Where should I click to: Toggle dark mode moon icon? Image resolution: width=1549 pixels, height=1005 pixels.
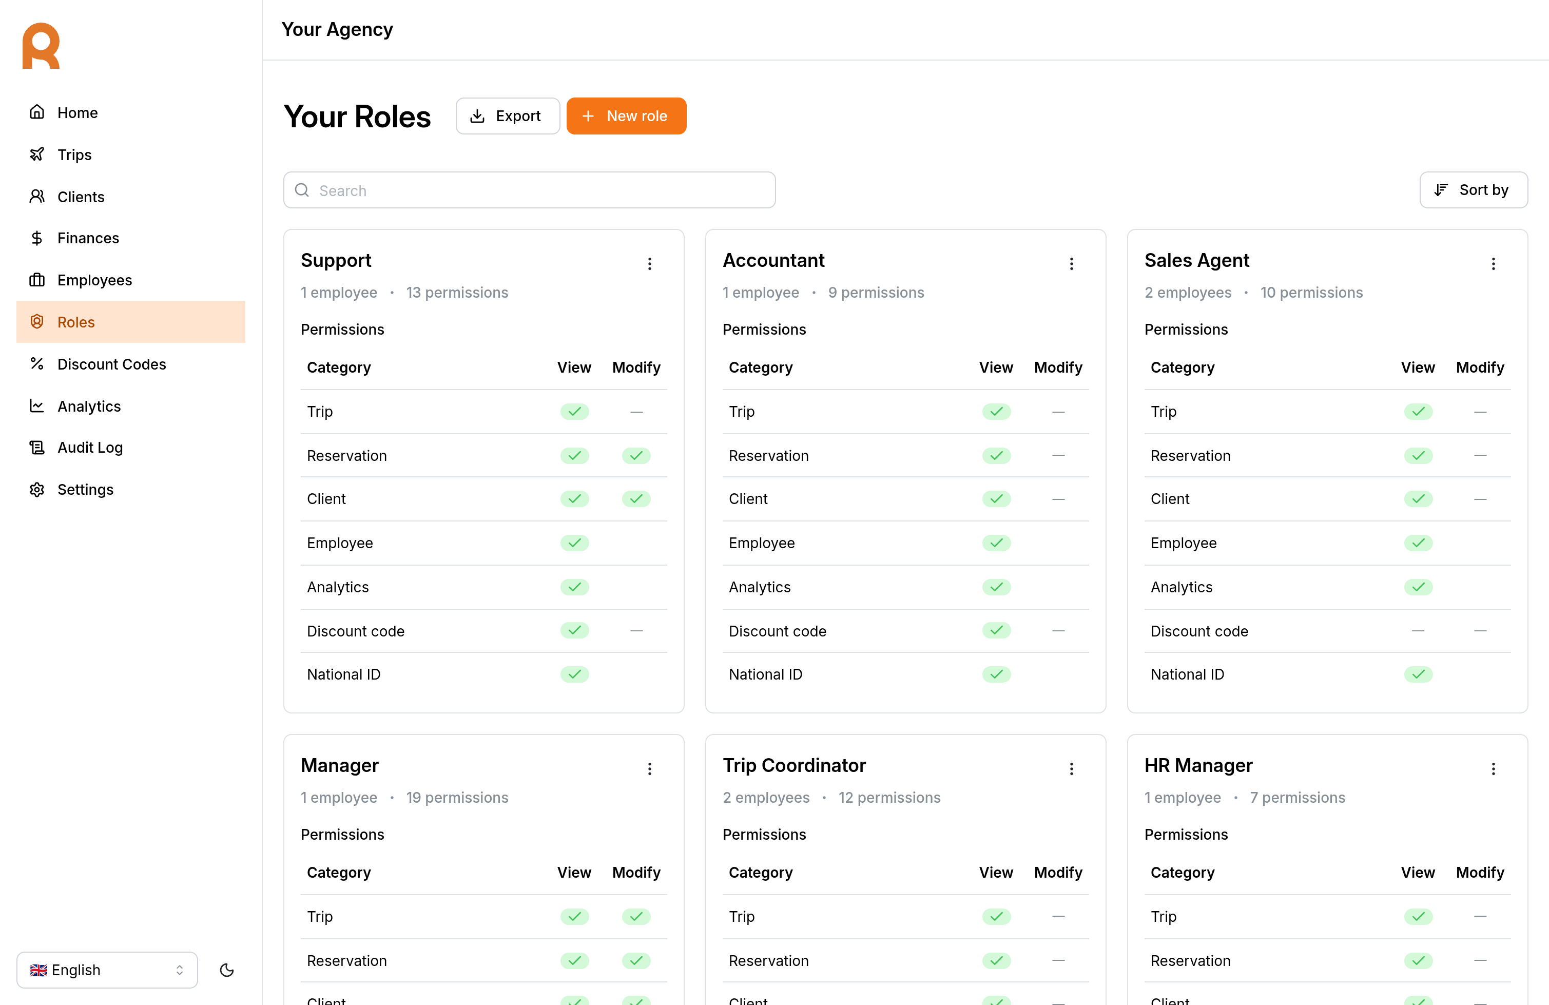(226, 970)
